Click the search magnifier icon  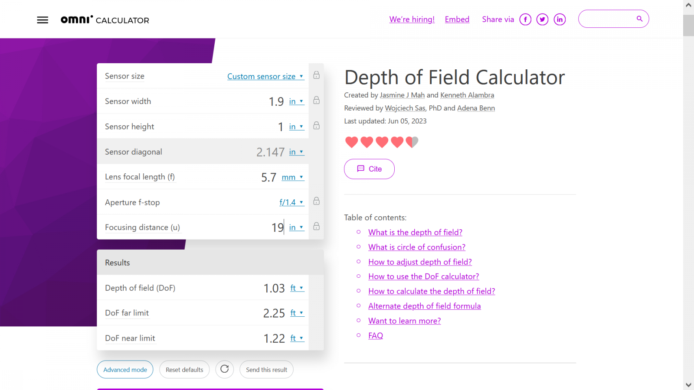[639, 19]
